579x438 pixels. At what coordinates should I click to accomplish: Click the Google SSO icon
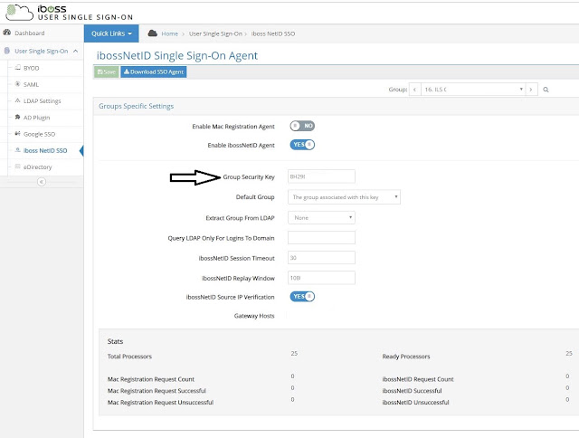[x=17, y=134]
